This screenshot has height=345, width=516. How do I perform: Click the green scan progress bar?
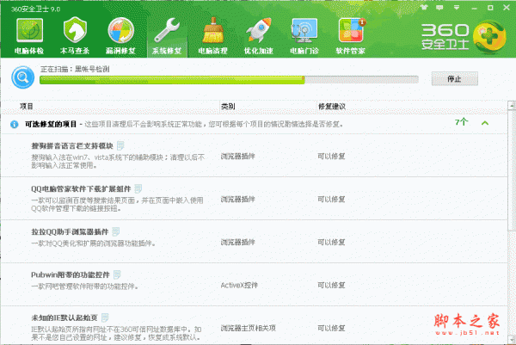click(229, 80)
